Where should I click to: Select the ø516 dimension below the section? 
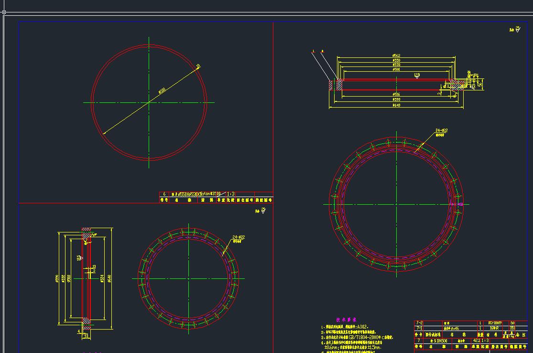(x=396, y=94)
